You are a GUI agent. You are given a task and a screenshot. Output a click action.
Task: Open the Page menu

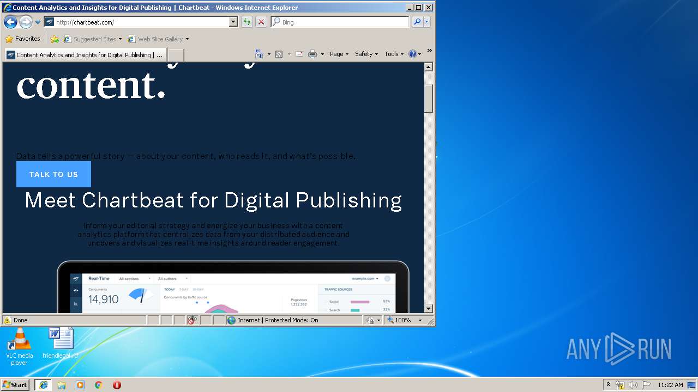tap(339, 54)
